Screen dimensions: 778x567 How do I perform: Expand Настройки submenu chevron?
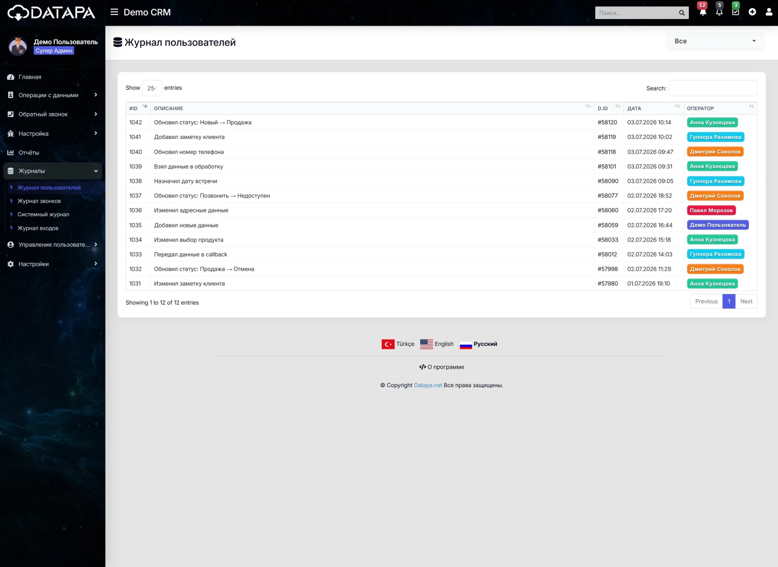[x=96, y=264]
